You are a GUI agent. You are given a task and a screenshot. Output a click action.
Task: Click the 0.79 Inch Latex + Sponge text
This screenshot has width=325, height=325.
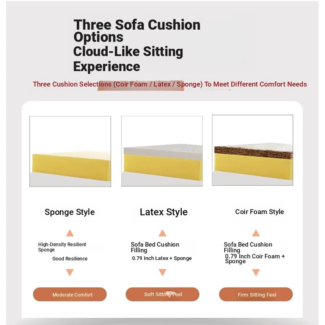coord(162,258)
